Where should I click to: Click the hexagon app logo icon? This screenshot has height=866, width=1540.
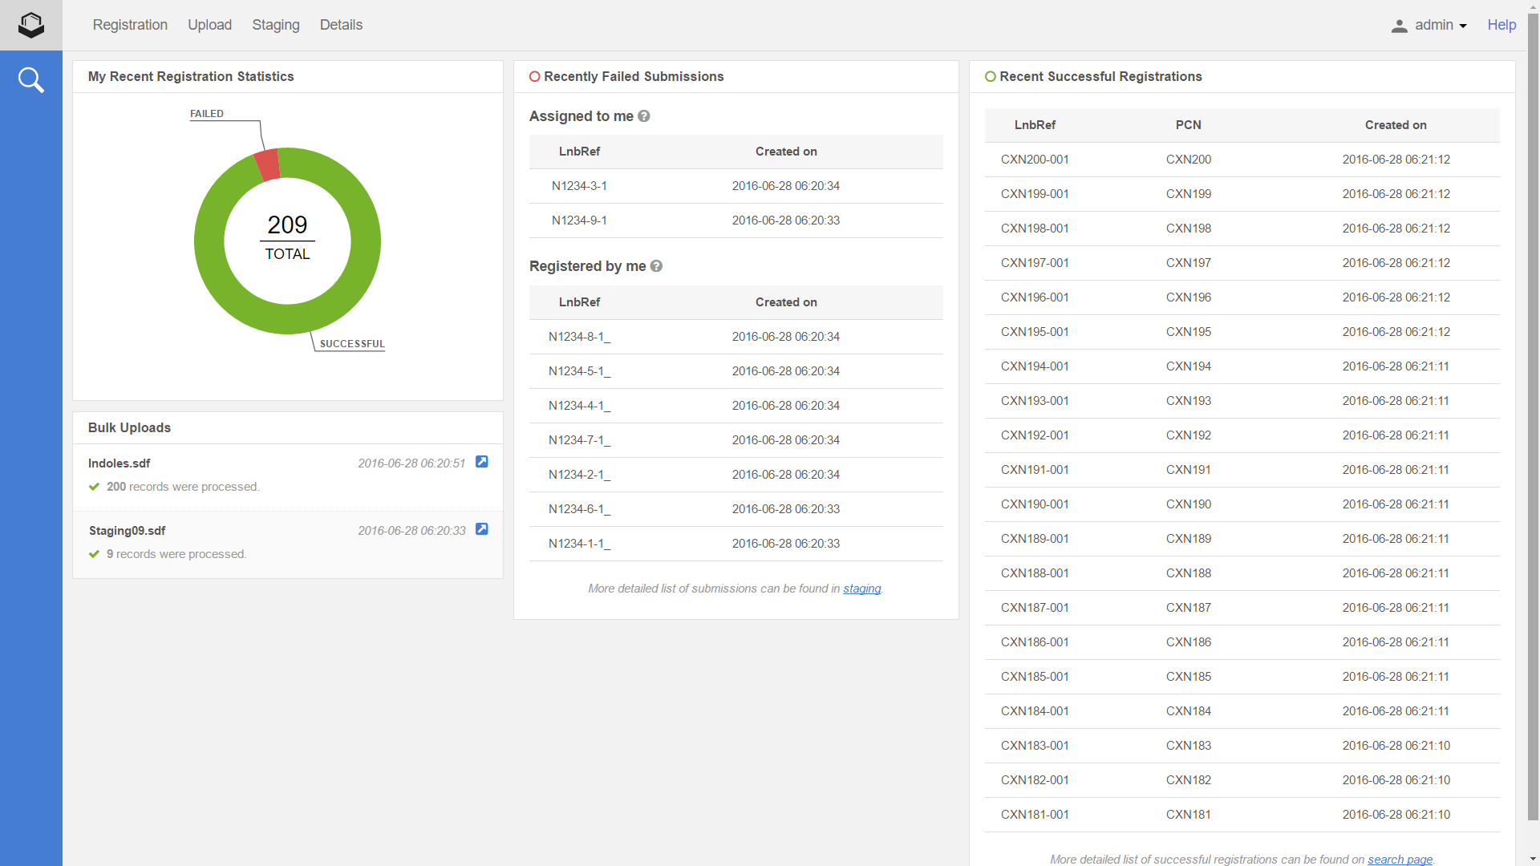[30, 25]
